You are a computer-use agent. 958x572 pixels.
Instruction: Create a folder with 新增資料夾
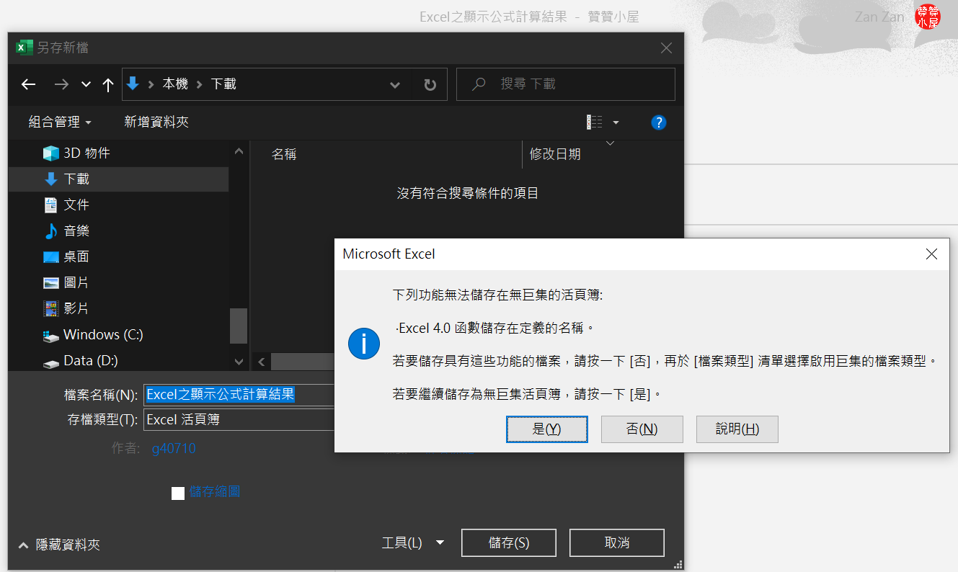pos(156,122)
